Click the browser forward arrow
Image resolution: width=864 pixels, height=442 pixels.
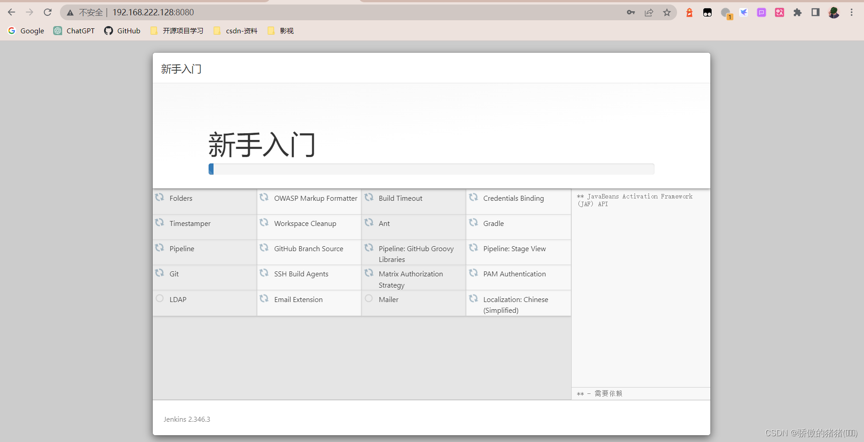tap(30, 13)
